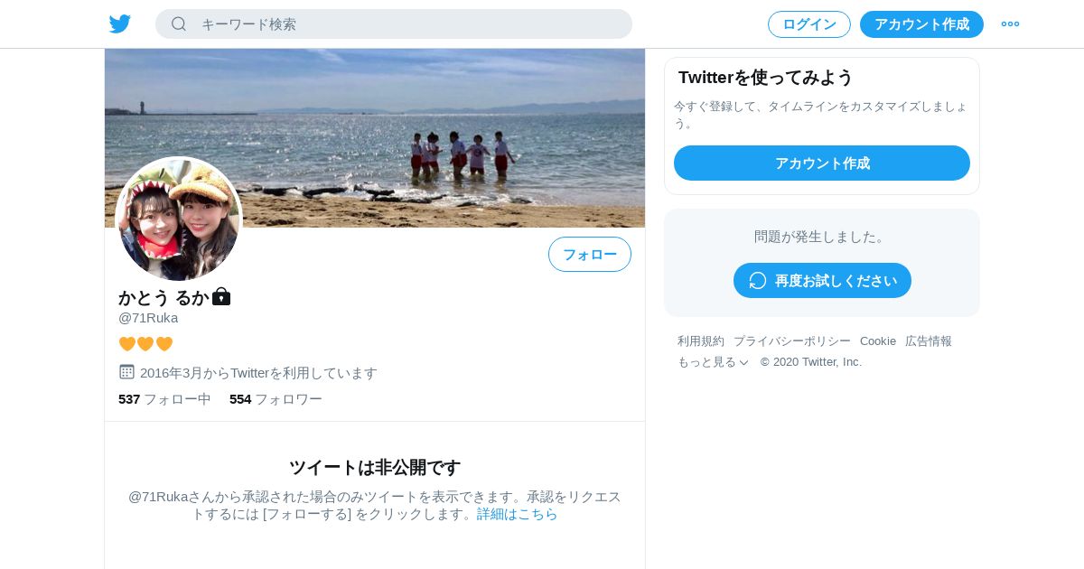1084x569 pixels.
Task: Click the retry arrow icon
Action: [x=758, y=280]
